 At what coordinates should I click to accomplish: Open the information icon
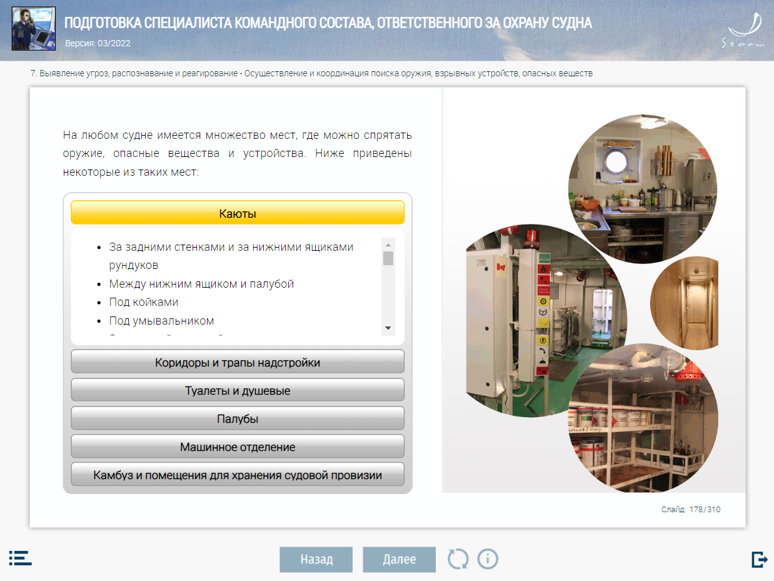(x=488, y=558)
